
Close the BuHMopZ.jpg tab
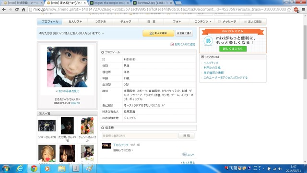171,3
